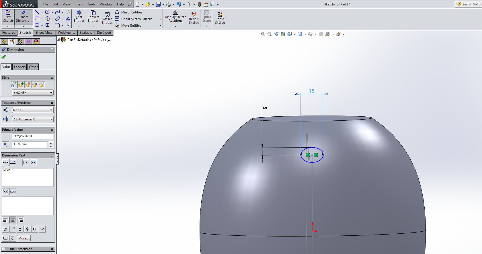Click the Move Entities button
Viewport: 482px width, 254px height.
point(128,25)
